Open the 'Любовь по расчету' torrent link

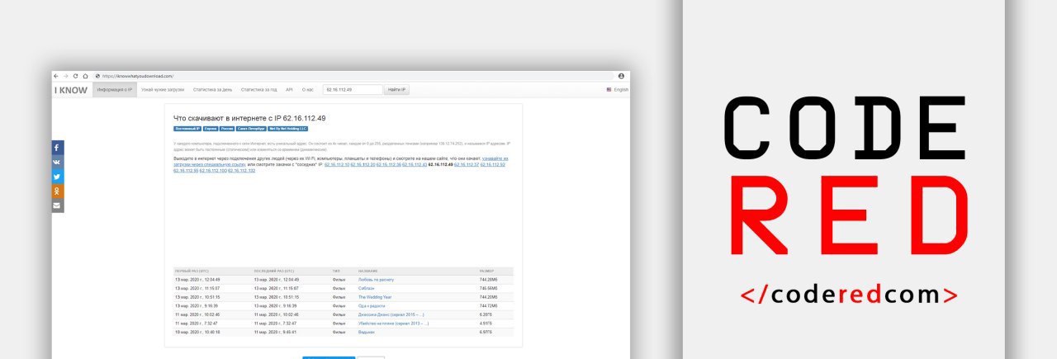[x=375, y=280]
